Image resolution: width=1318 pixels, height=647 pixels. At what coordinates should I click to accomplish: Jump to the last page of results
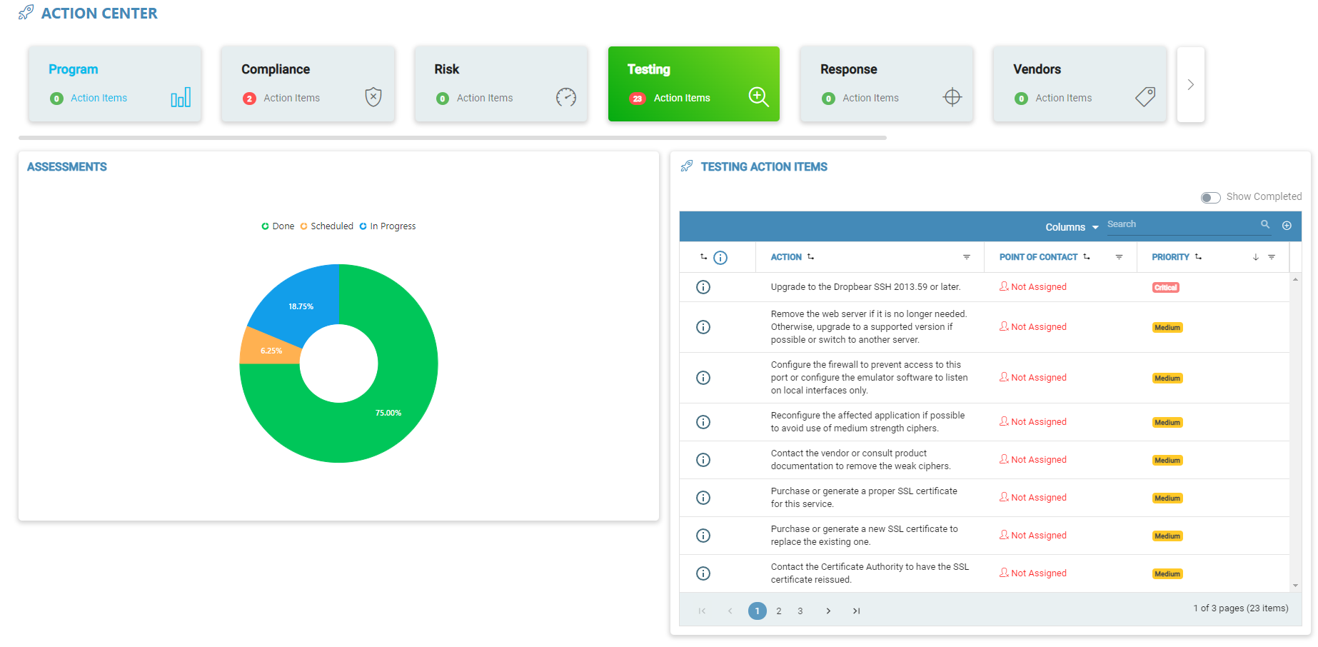(856, 611)
